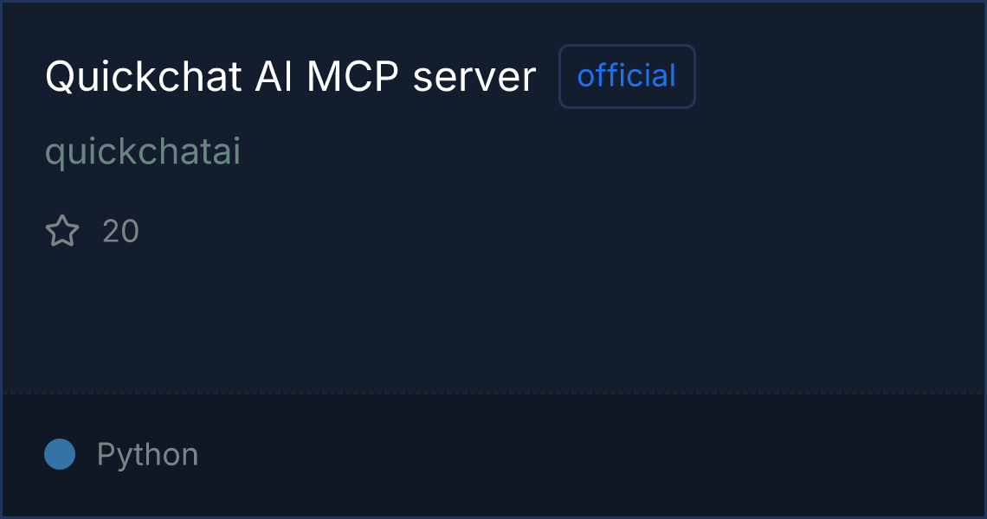
Task: Filter by official tag badge
Action: (627, 76)
